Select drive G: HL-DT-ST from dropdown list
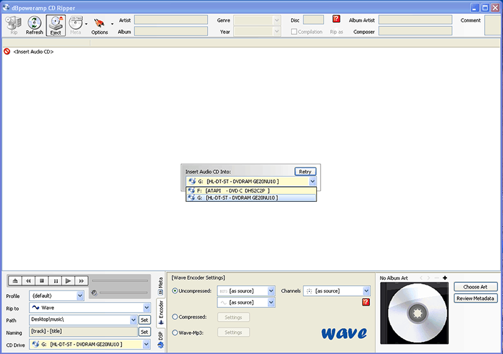 tap(251, 197)
